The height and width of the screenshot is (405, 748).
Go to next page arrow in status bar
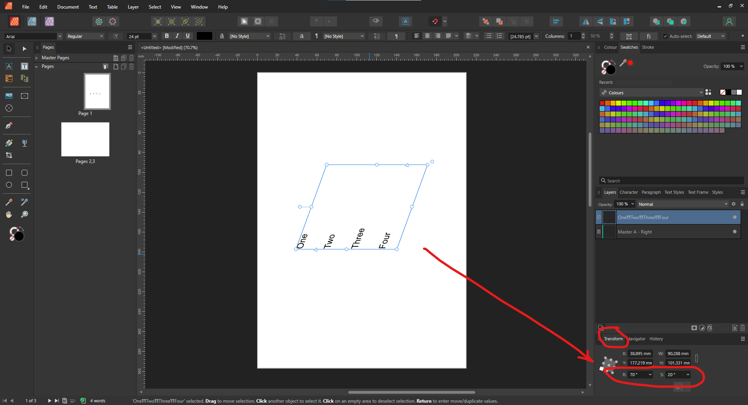click(49, 401)
